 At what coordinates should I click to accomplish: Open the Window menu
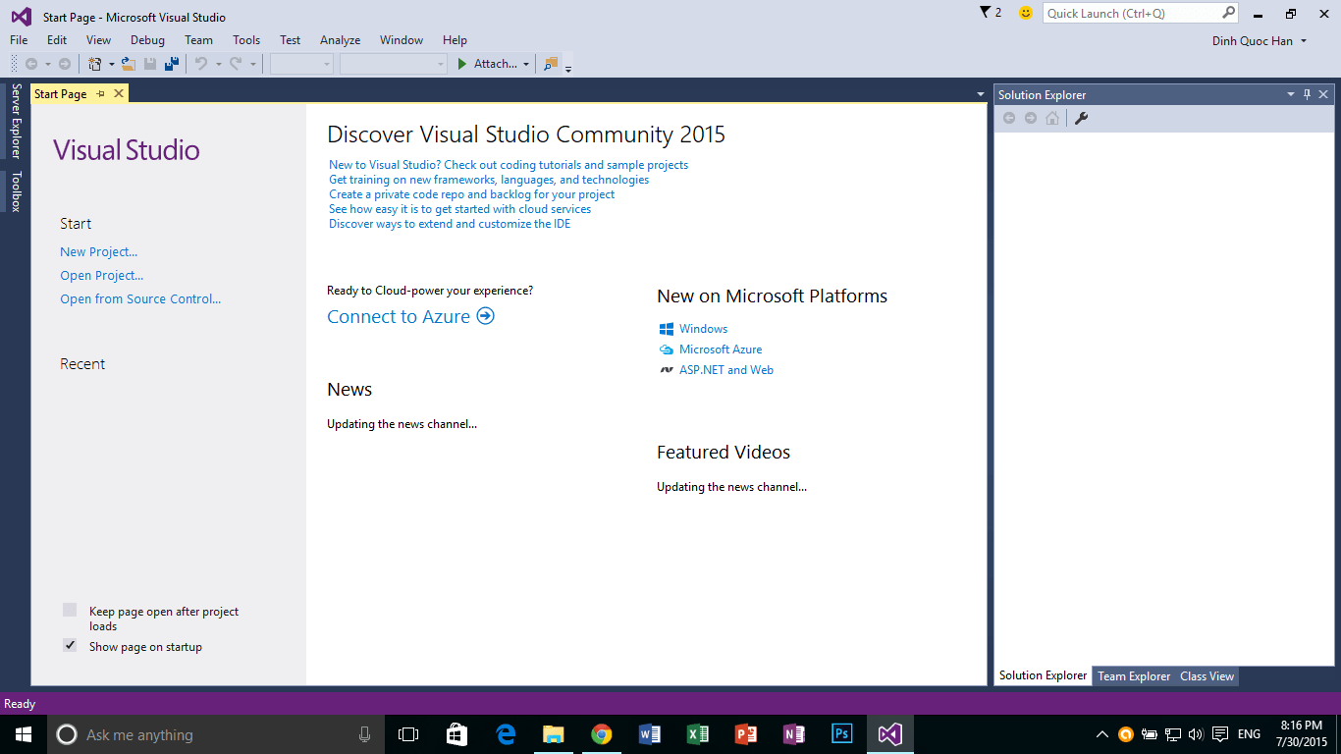click(x=402, y=40)
